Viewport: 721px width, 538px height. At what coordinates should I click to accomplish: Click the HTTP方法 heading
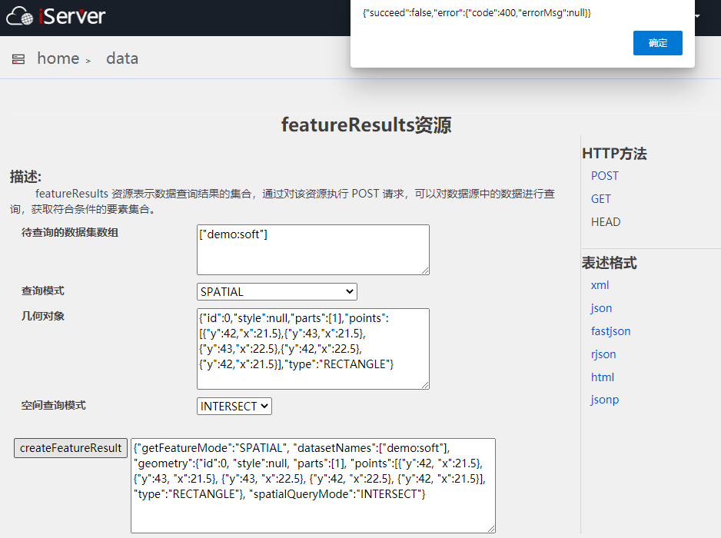tap(614, 154)
